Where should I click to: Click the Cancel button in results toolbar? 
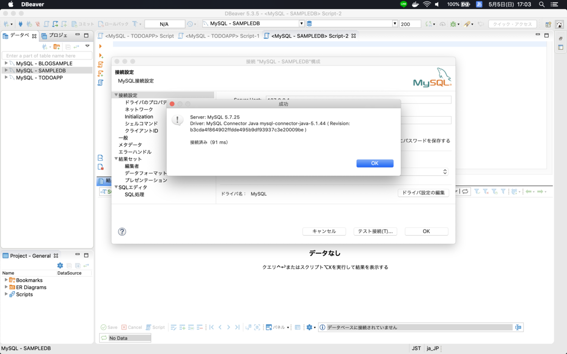click(131, 327)
